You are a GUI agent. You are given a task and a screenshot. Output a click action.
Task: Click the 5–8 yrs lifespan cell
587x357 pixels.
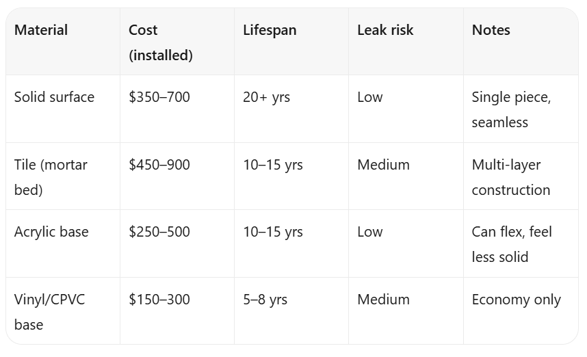[x=291, y=310]
